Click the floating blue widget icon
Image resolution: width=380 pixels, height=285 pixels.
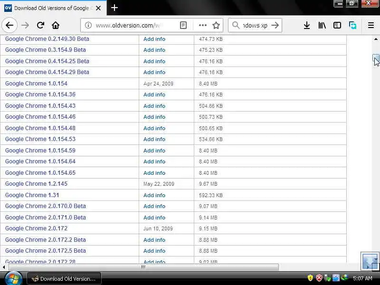point(370,261)
